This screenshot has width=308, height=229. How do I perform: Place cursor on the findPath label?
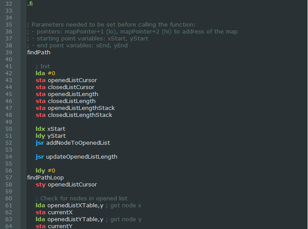pos(39,53)
